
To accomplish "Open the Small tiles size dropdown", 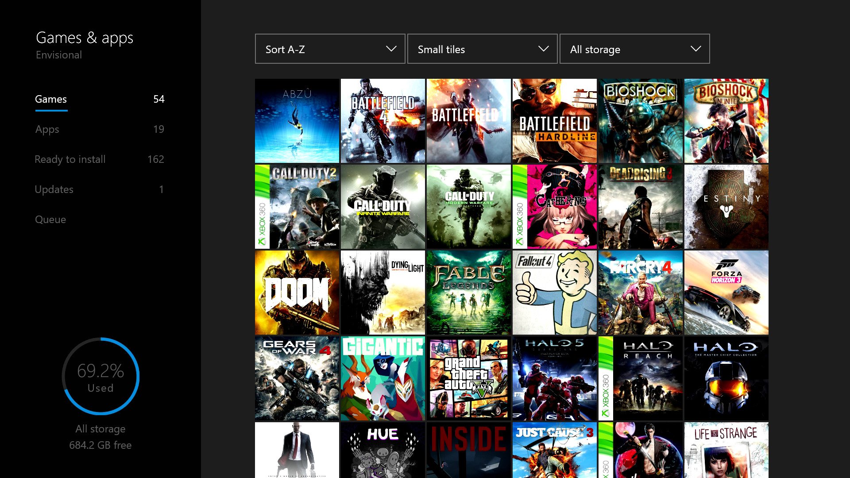I will [x=482, y=49].
